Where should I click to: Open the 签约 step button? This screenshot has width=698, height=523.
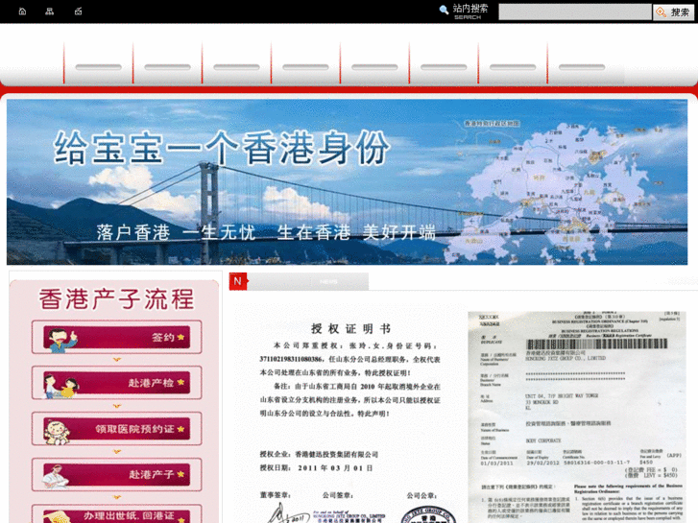(x=116, y=337)
